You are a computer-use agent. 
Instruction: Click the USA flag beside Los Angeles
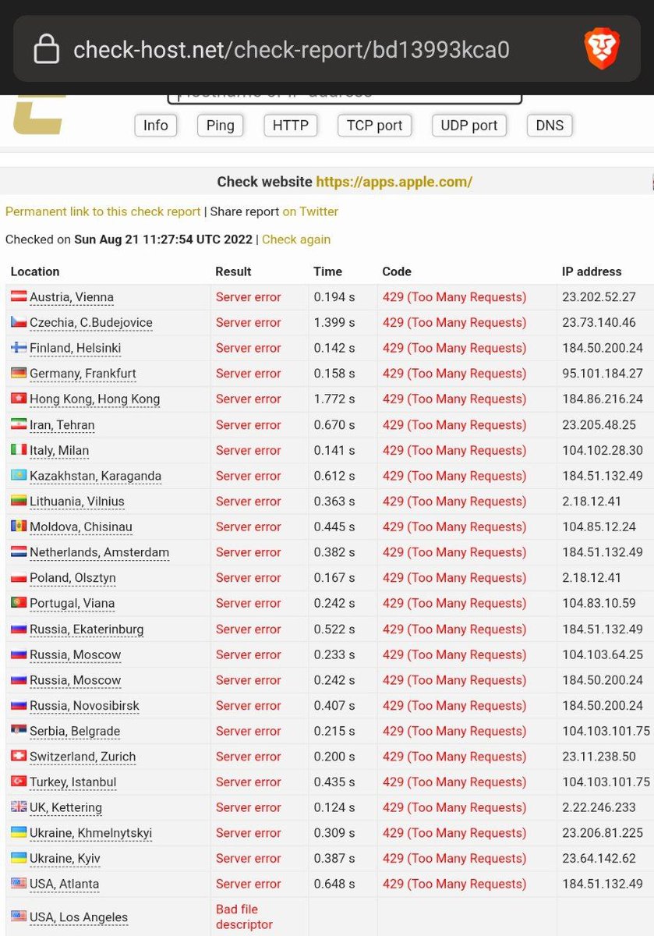click(19, 917)
